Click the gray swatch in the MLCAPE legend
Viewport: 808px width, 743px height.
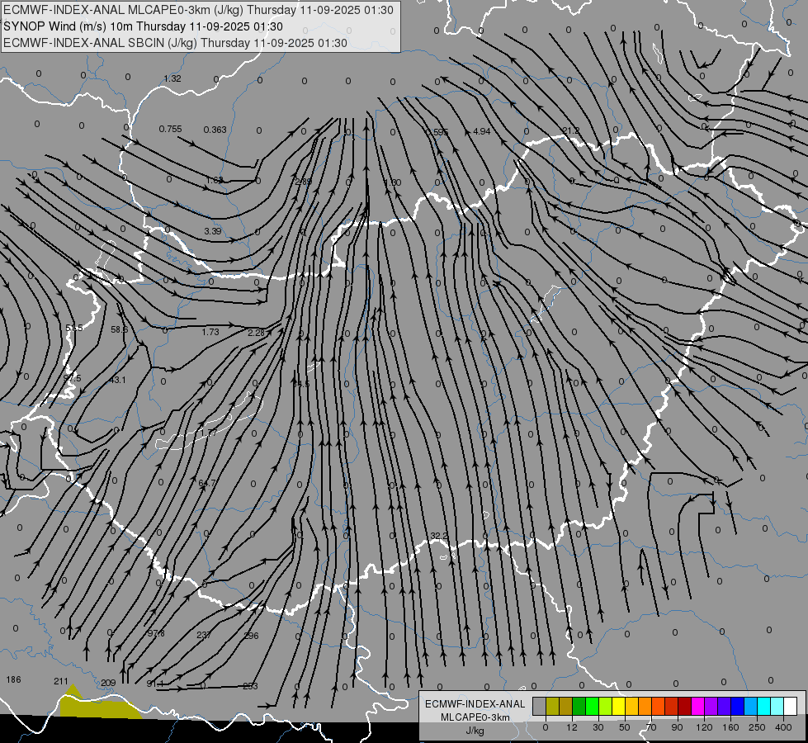540,706
